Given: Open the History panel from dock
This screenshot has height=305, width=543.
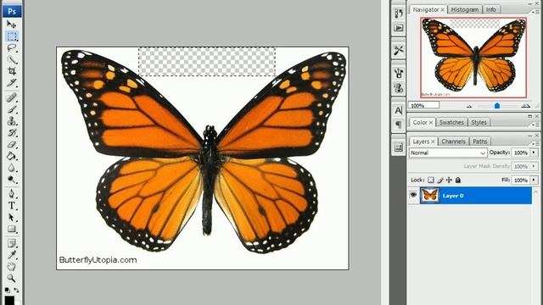Looking at the screenshot, I should [x=399, y=14].
